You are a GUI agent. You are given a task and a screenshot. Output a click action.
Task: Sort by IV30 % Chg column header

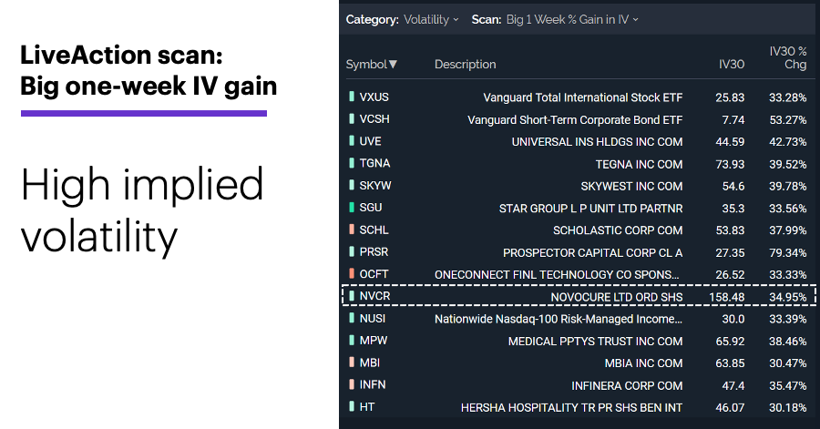coord(787,57)
